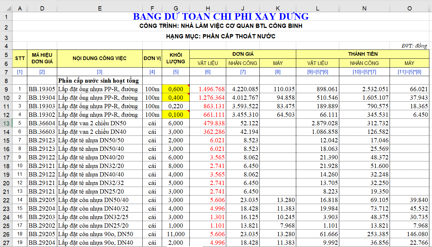Click the ĐƠN VỊ header cell
The width and height of the screenshot is (432, 247).
[152, 59]
